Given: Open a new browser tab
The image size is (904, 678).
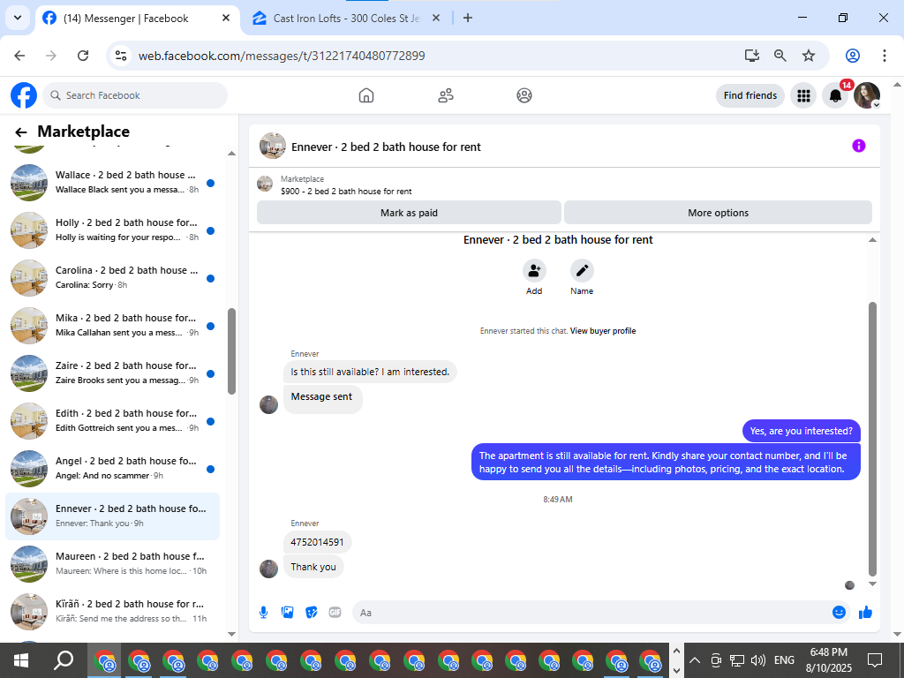Looking at the screenshot, I should pyautogui.click(x=468, y=19).
